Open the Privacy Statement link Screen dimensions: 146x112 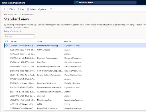(x=12, y=31)
